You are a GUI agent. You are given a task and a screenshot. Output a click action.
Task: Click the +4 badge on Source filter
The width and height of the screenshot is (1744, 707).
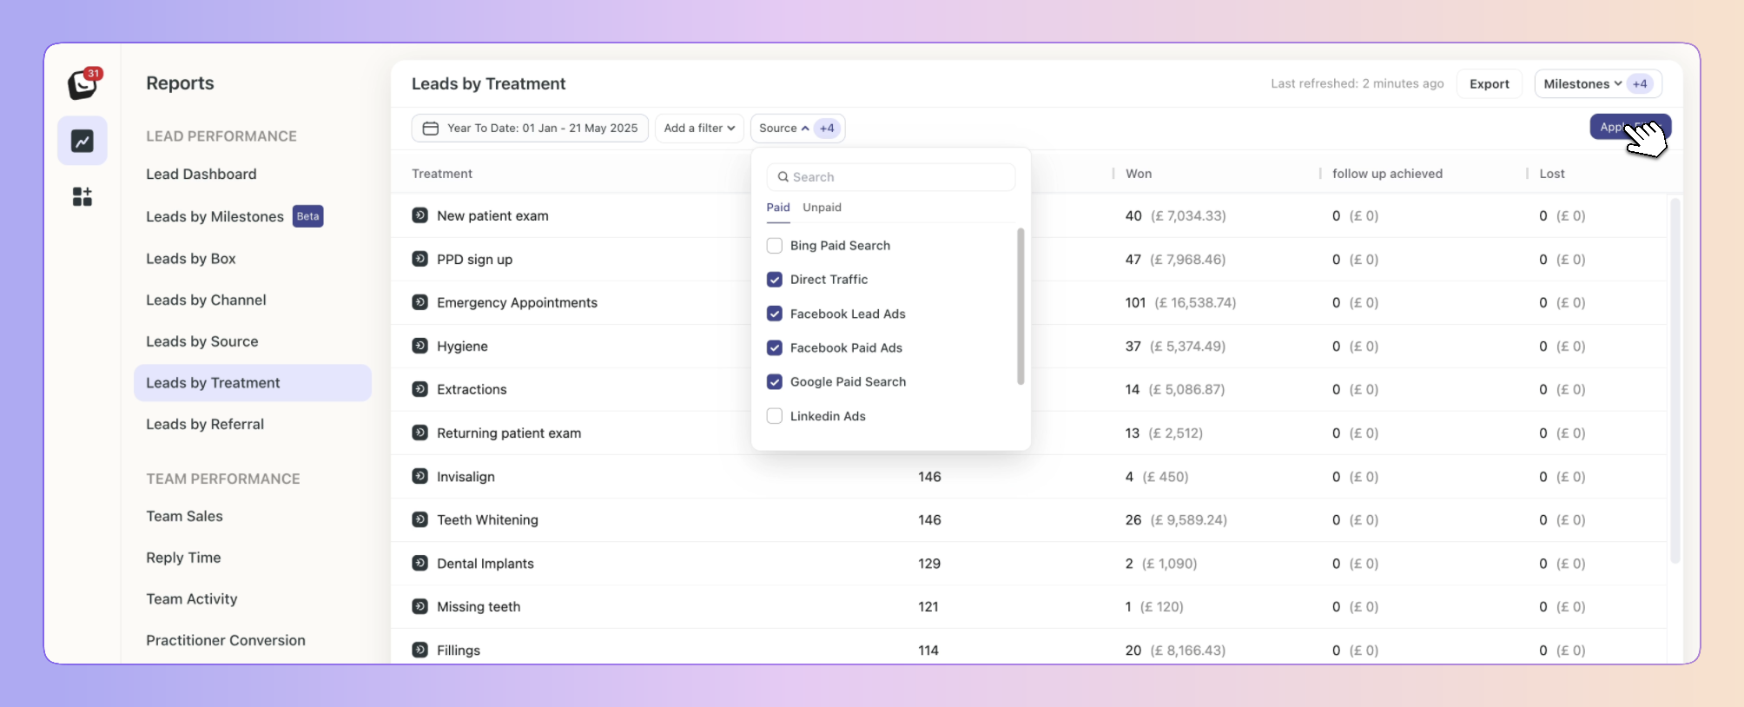point(827,129)
